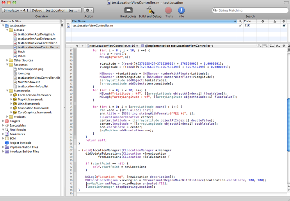Click the Build and Debug hammer icon
This screenshot has height=201, width=290.
coord(150,11)
